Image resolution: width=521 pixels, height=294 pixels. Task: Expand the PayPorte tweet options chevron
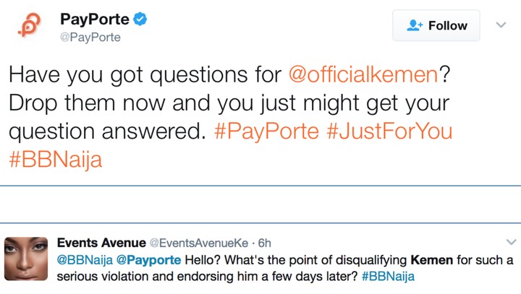click(500, 25)
